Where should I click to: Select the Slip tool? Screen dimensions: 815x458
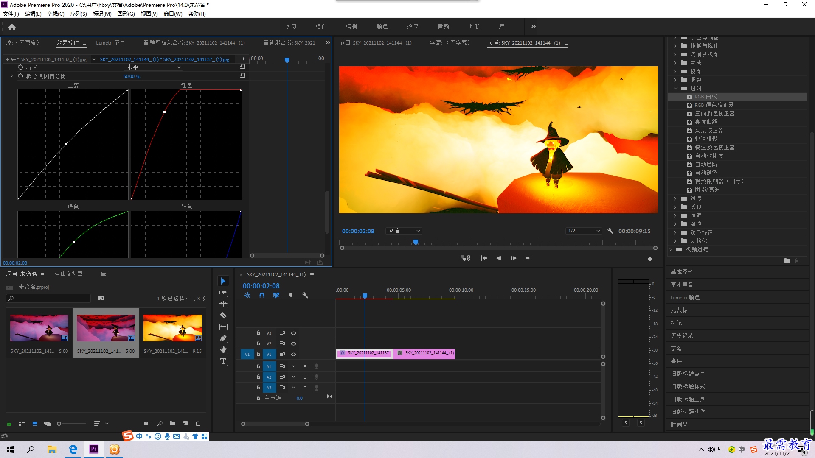[x=223, y=327]
